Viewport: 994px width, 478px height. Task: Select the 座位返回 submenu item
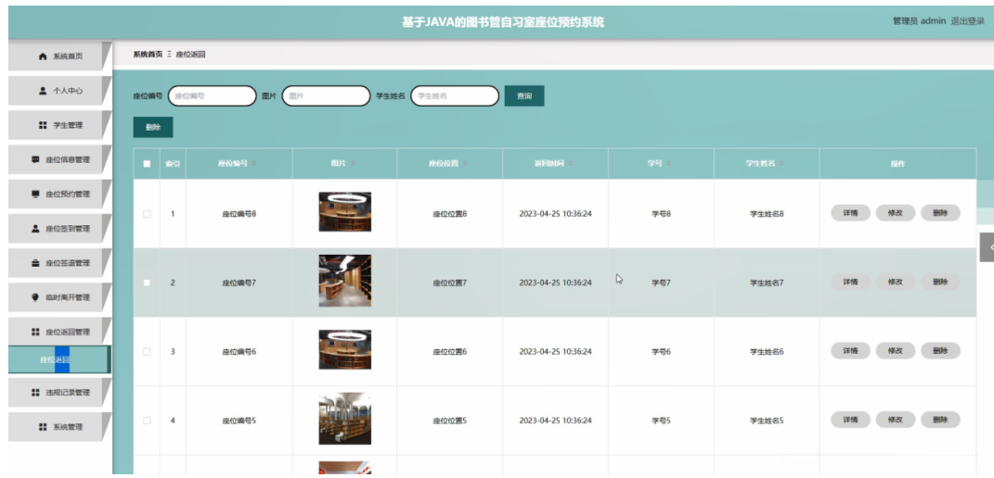[x=59, y=359]
